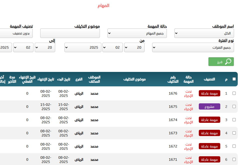The image size is (240, 165).
Task: Open the تصنيف المهمة classification dropdown
Action: pyautogui.click(x=16, y=33)
